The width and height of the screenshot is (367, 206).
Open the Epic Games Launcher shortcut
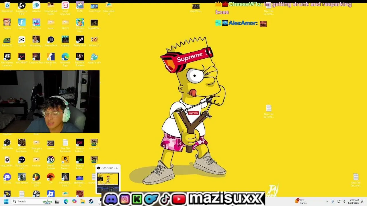pyautogui.click(x=7, y=60)
